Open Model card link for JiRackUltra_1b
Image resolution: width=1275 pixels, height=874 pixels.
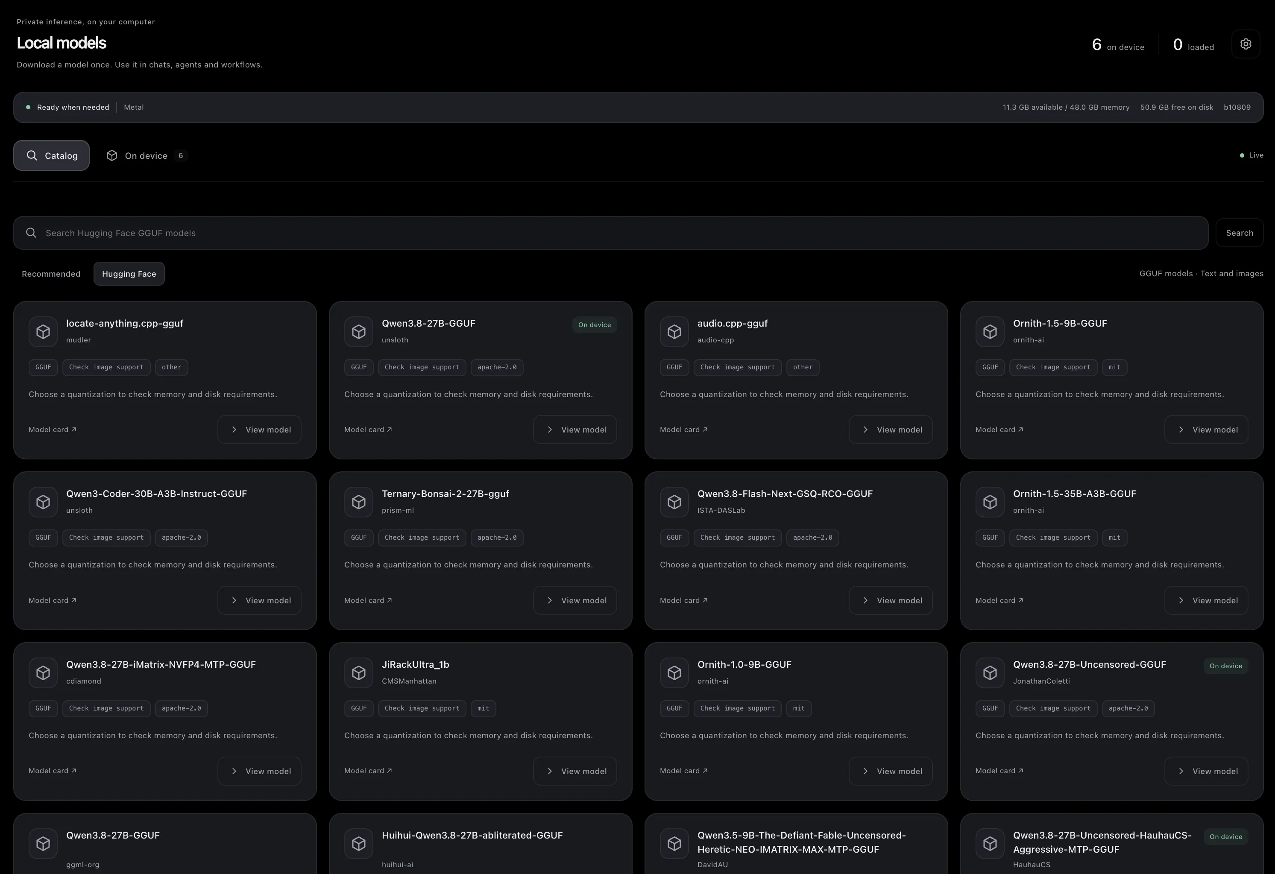coord(368,771)
